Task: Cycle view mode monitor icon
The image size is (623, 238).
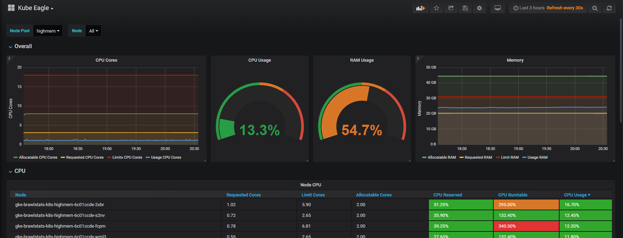Action: pyautogui.click(x=497, y=8)
